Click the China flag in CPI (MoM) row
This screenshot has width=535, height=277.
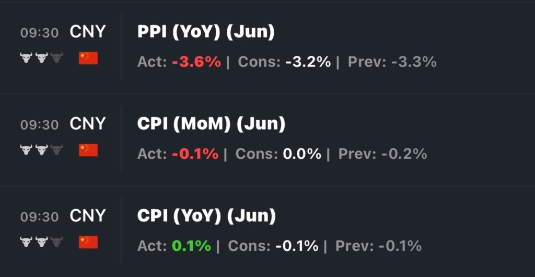click(x=88, y=151)
